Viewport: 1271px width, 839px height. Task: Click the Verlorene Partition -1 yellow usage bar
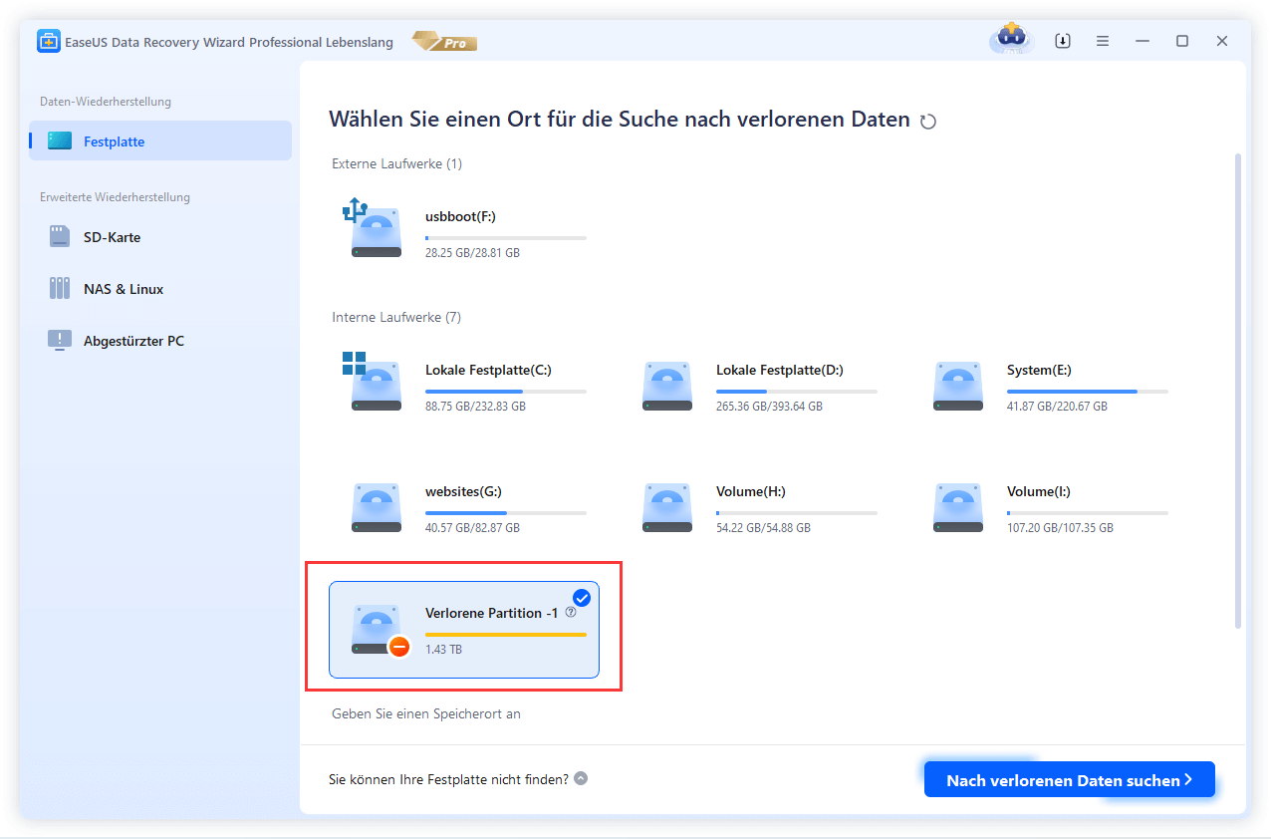[506, 635]
